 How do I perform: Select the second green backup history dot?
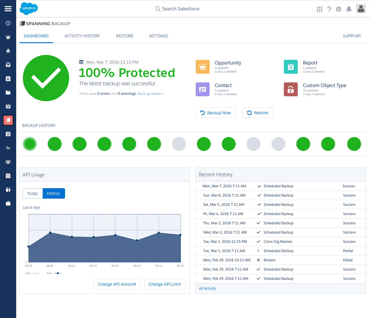[55, 144]
